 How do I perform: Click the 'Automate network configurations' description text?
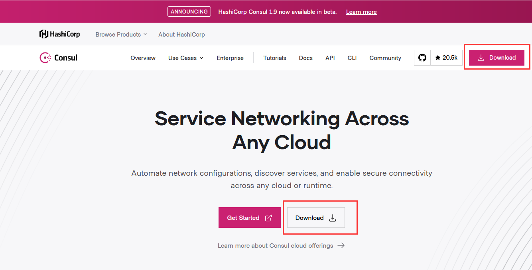282,179
